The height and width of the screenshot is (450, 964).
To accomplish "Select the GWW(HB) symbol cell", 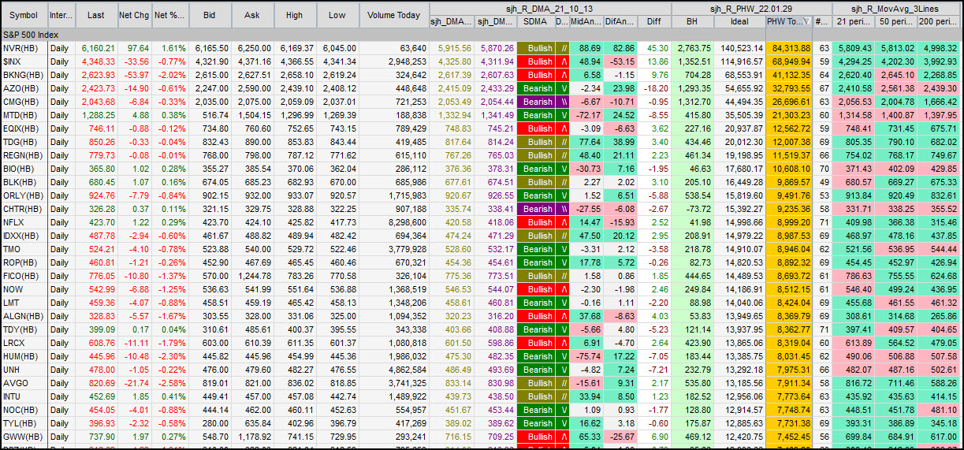I will click(23, 437).
